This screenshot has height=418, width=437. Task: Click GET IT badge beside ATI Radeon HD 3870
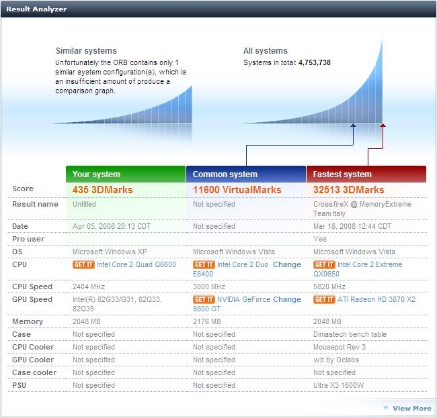coord(324,299)
